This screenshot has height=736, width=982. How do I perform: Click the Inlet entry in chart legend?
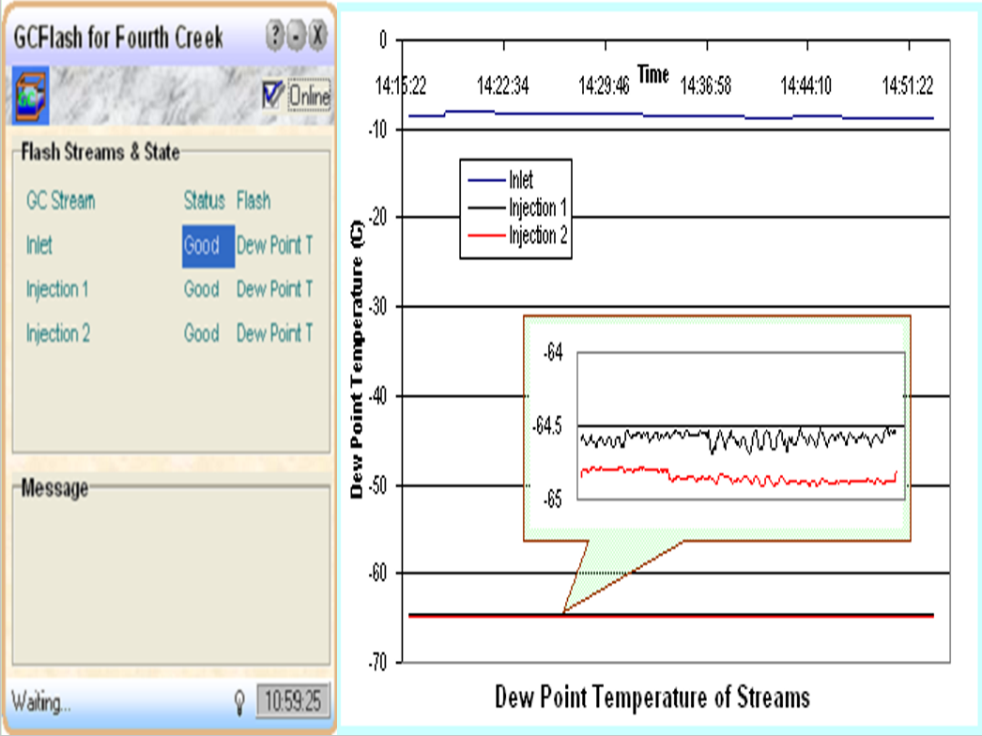tap(521, 180)
